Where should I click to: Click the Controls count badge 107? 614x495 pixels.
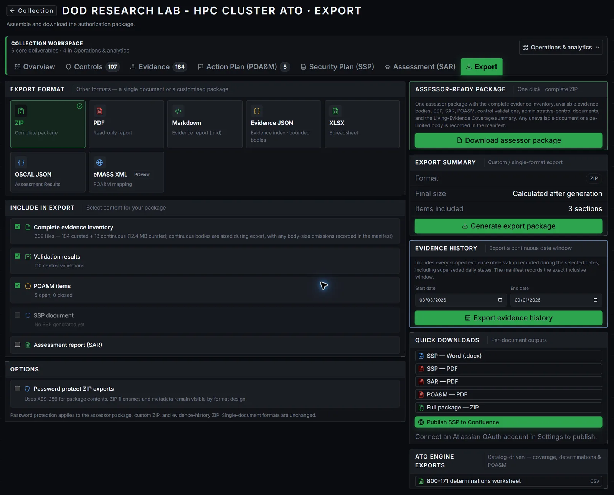coord(112,67)
